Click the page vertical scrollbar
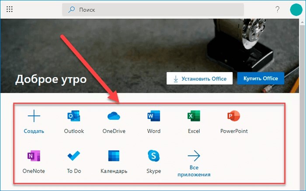306x191 pixels. click(x=302, y=104)
